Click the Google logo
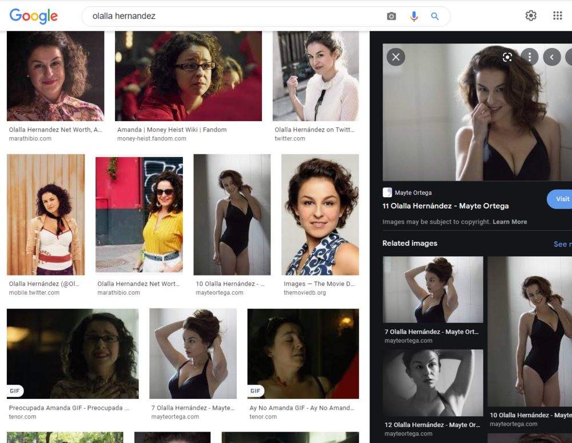This screenshot has width=572, height=443. [x=34, y=17]
